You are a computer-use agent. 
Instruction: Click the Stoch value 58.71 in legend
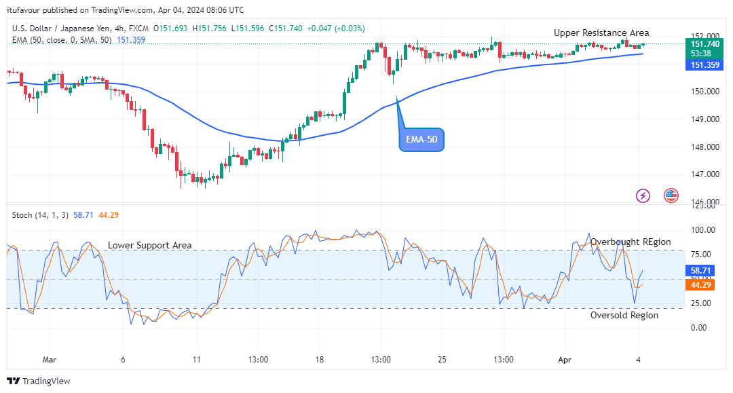[x=83, y=215]
